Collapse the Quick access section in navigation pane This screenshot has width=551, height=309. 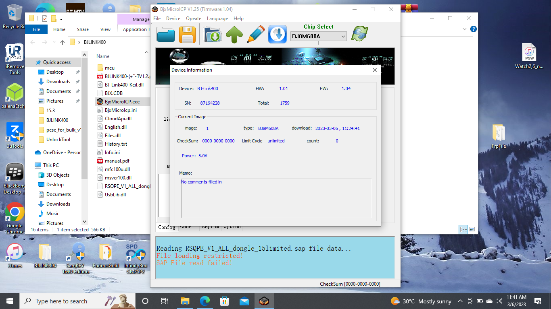(x=31, y=62)
